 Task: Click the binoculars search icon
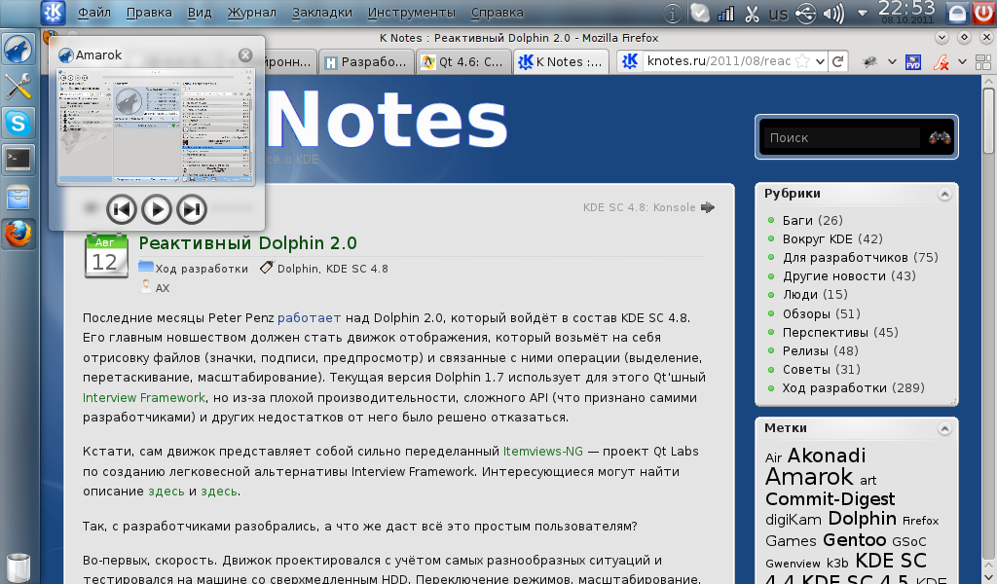coord(940,137)
